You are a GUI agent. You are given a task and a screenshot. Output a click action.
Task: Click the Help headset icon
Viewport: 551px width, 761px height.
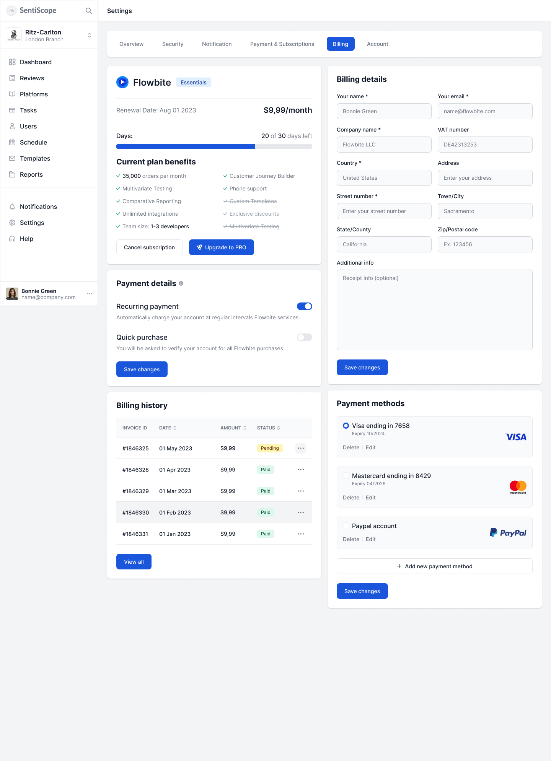coord(12,239)
